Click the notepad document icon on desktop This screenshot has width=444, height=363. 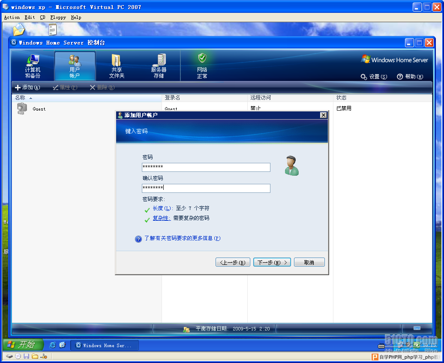pyautogui.click(x=52, y=30)
